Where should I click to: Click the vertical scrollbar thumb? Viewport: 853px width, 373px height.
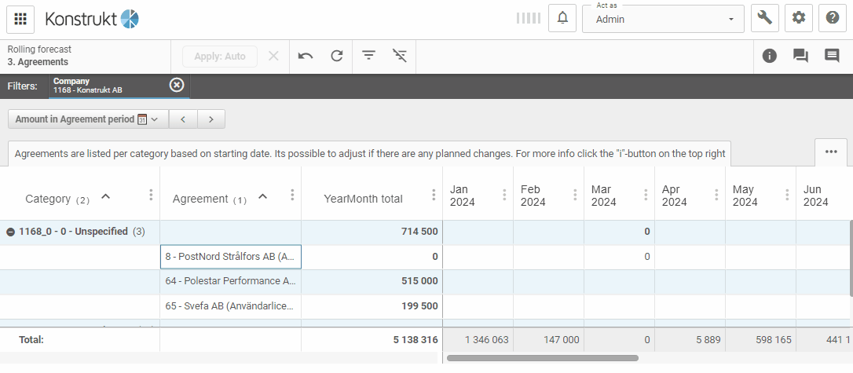point(851,258)
